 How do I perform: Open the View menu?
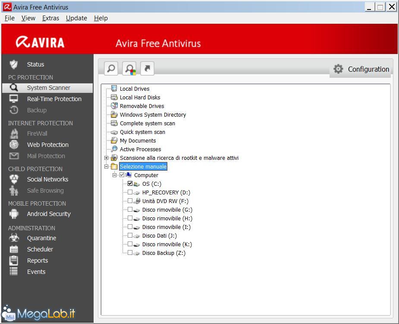tap(28, 18)
